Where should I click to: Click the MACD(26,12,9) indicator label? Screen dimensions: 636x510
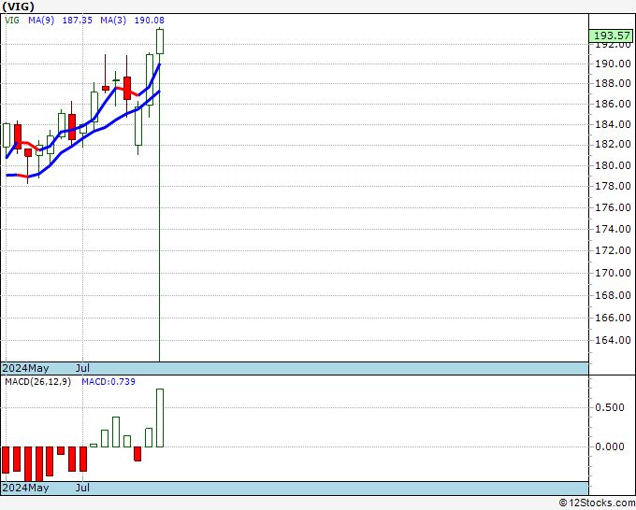37,382
